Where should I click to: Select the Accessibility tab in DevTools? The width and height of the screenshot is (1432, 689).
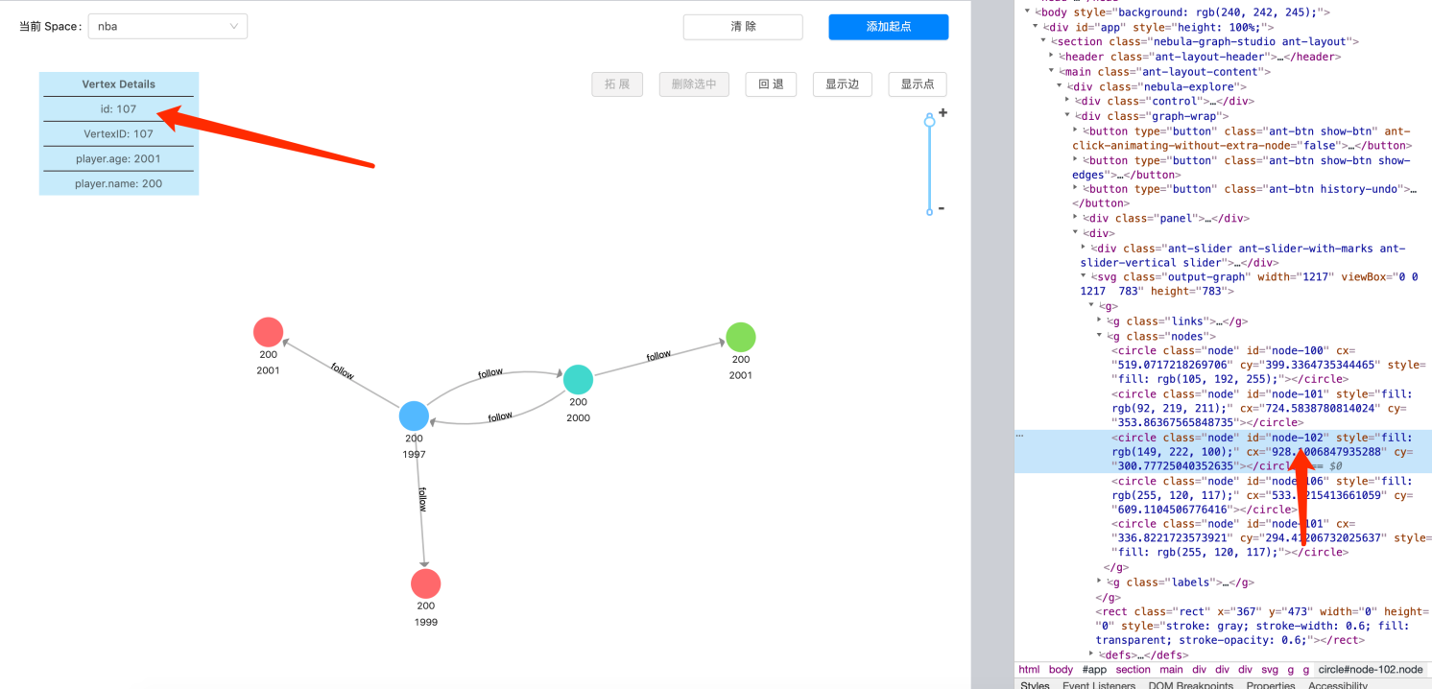pyautogui.click(x=1338, y=685)
